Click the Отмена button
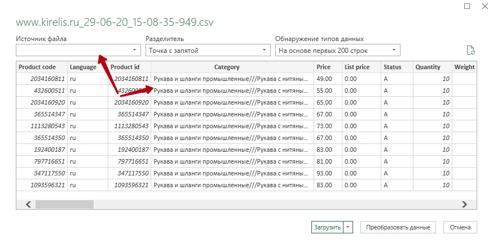 [460, 227]
